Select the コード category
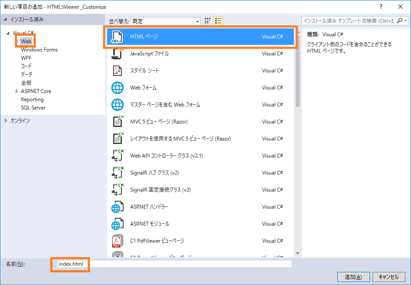 pos(26,66)
